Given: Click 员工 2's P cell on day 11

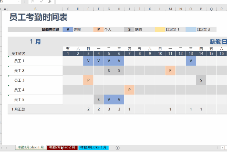Looking at the screenshot, I should coord(170,71).
